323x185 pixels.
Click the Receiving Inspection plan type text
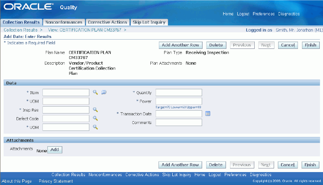pyautogui.click(x=207, y=53)
